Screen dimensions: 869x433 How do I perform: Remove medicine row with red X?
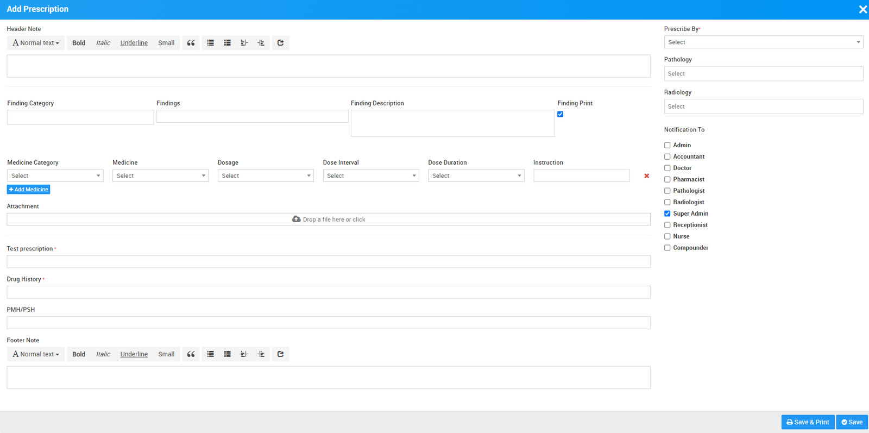point(646,176)
